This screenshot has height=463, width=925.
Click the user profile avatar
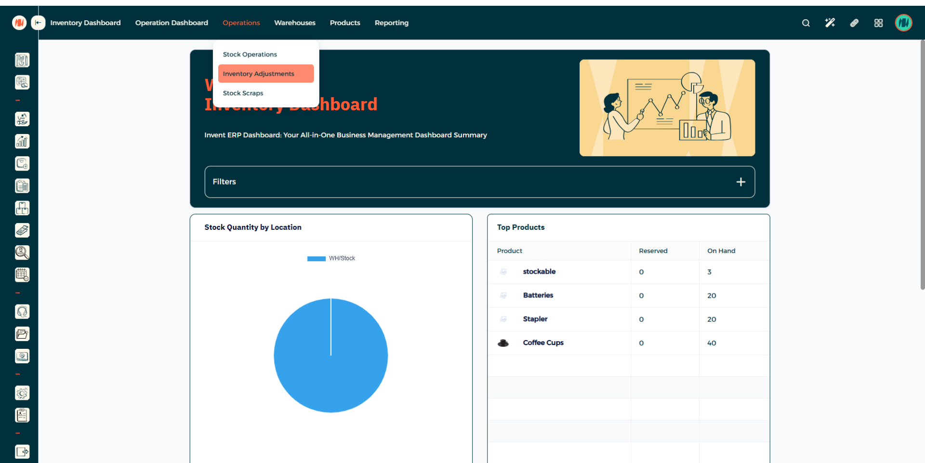903,23
